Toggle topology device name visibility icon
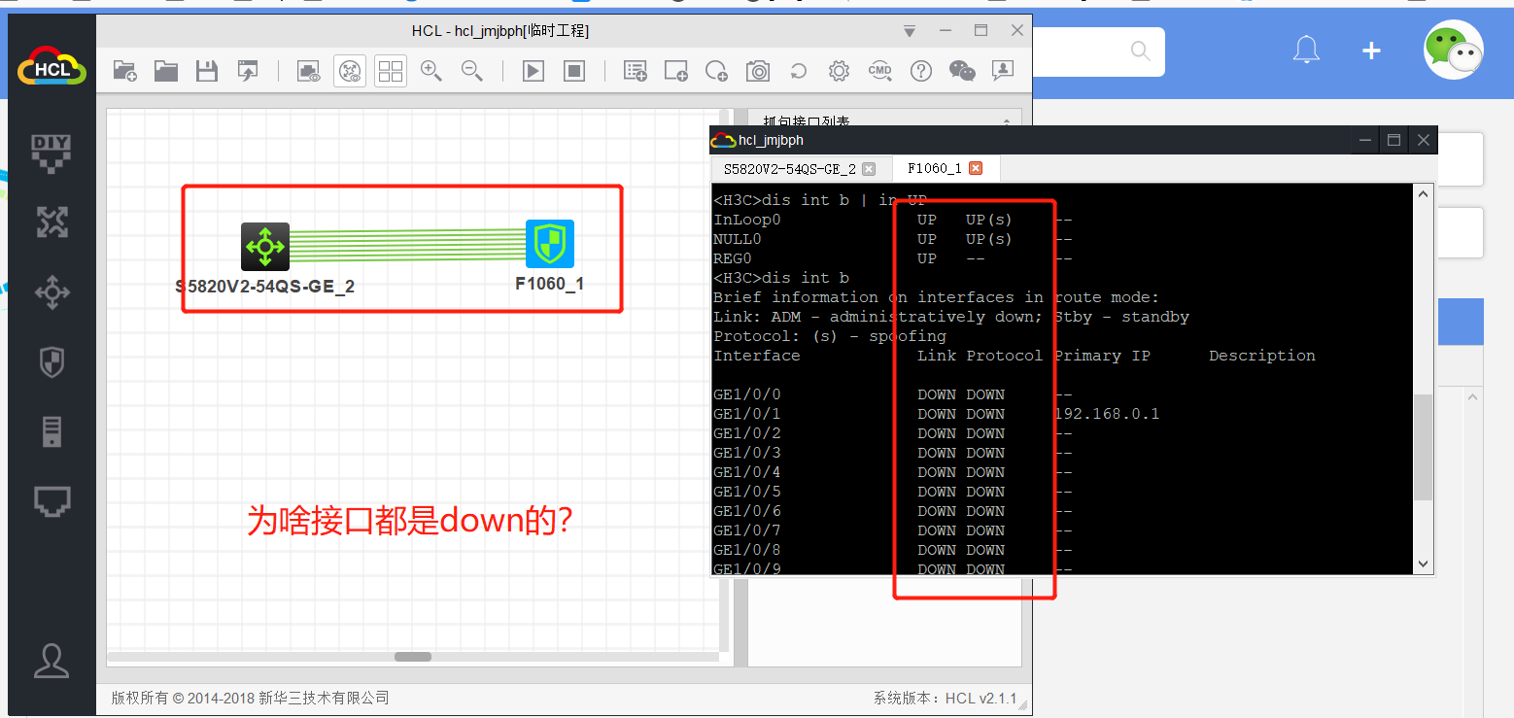Screen dimensions: 1514x718 pyautogui.click(x=350, y=71)
